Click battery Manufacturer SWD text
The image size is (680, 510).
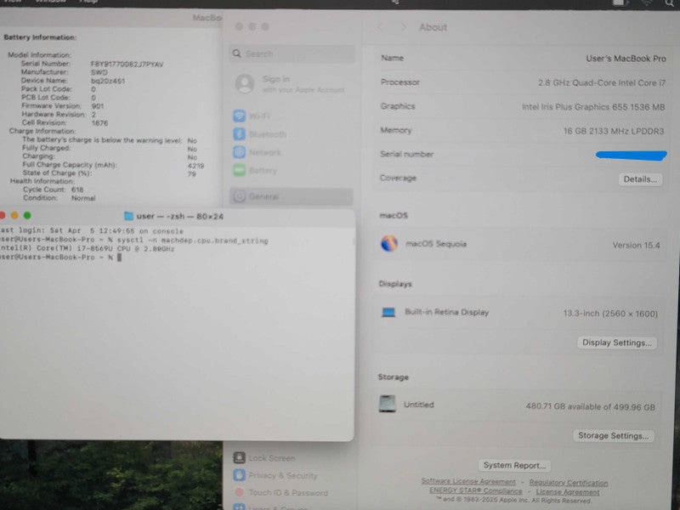click(x=99, y=72)
